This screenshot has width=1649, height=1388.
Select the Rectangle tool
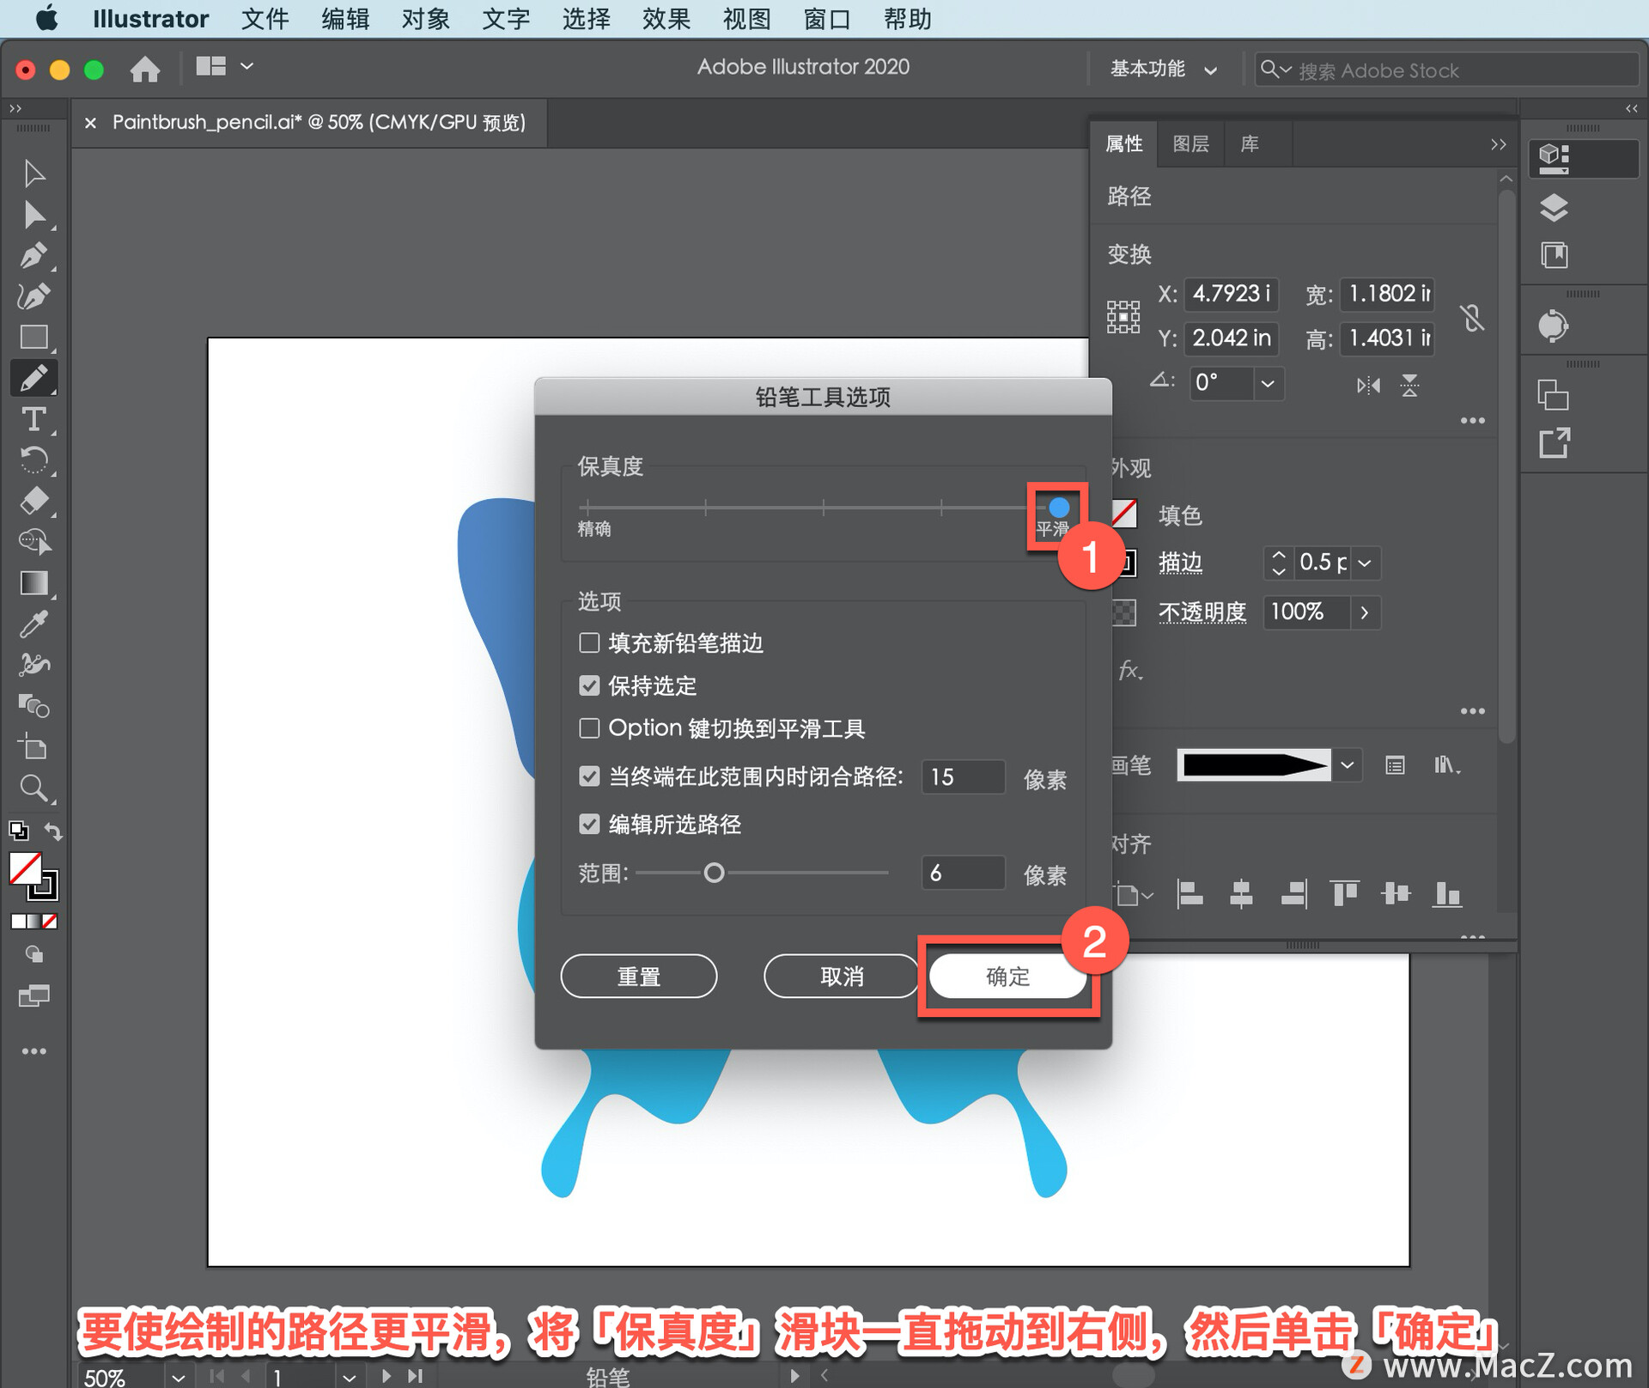33,337
